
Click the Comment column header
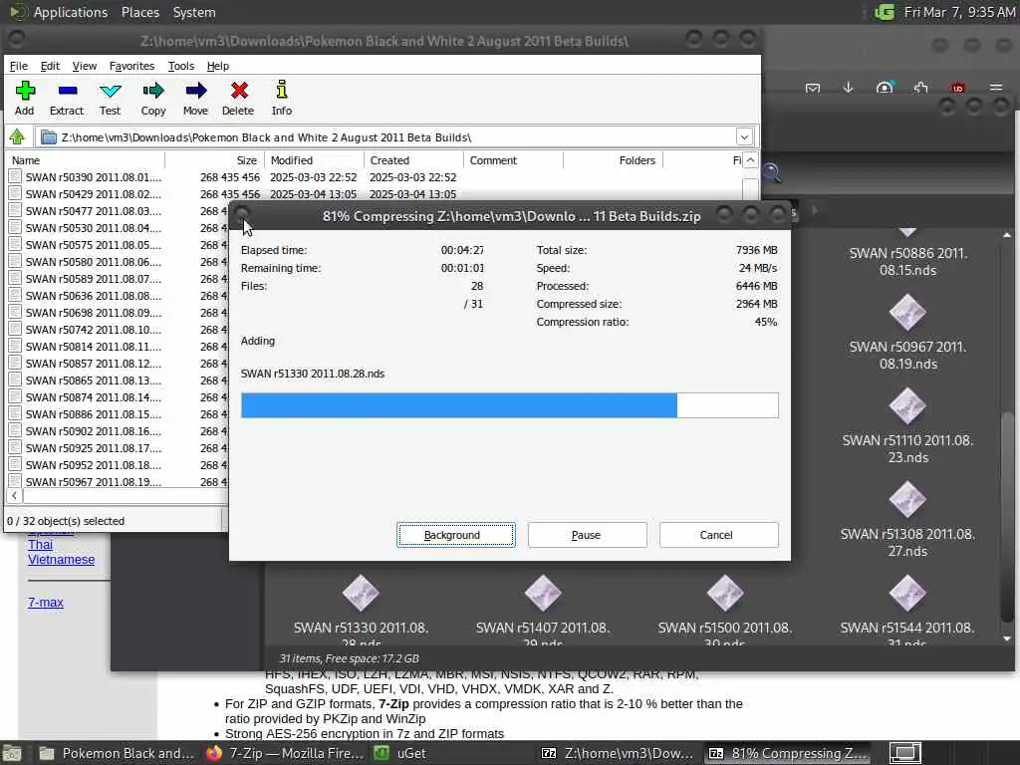tap(513, 160)
